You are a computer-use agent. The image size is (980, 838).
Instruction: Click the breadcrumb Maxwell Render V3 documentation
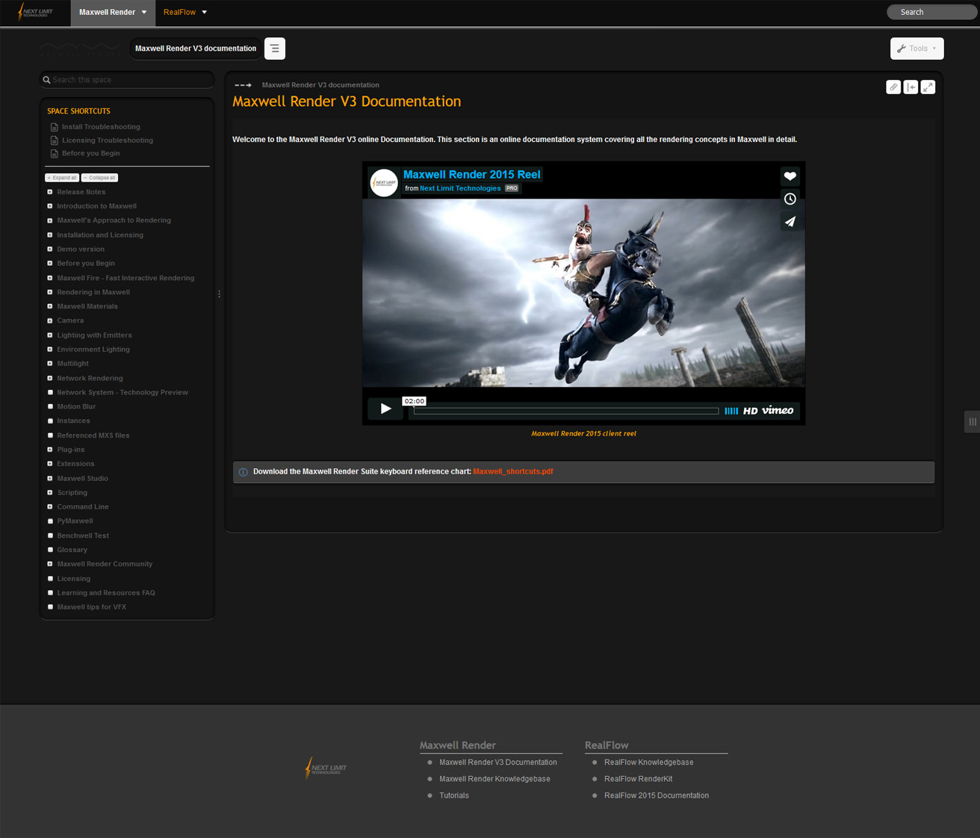(320, 85)
